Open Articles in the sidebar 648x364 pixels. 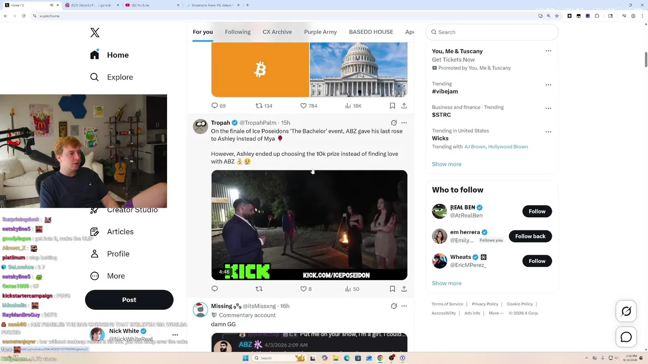coord(112,232)
